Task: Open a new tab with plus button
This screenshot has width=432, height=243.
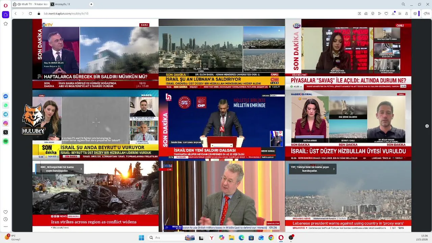Action: [91, 4]
